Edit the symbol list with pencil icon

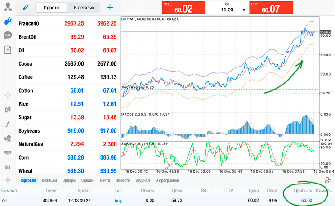[26, 8]
